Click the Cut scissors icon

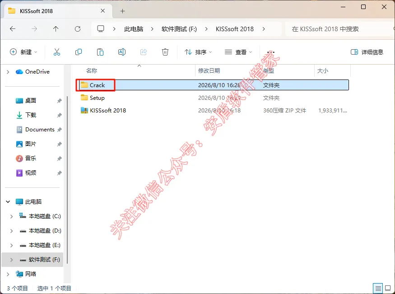click(x=57, y=52)
